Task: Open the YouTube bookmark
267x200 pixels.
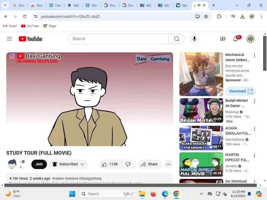Action: (x=30, y=26)
